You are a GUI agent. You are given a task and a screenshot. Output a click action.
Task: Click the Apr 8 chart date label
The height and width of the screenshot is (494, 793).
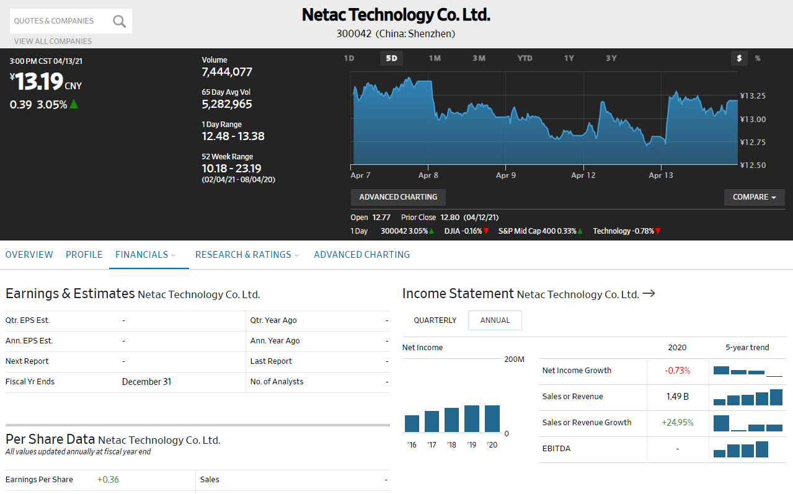pyautogui.click(x=428, y=175)
